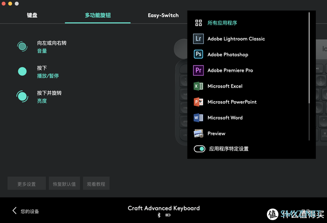Screen dimensions: 327x223
Task: Click the Microsoft PowerPoint icon
Action: [x=198, y=102]
